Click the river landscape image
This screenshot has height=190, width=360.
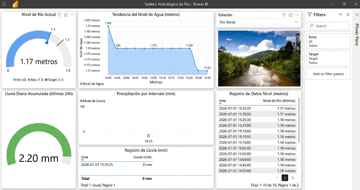pyautogui.click(x=259, y=58)
